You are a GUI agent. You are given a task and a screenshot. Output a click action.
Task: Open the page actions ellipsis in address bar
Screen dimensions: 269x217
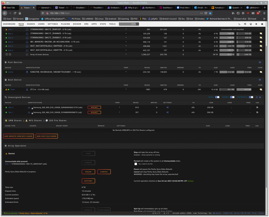(201, 13)
